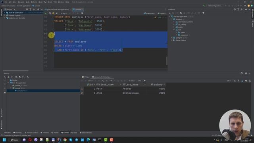
Task: Expand the tables folder under test
Action: (176, 33)
